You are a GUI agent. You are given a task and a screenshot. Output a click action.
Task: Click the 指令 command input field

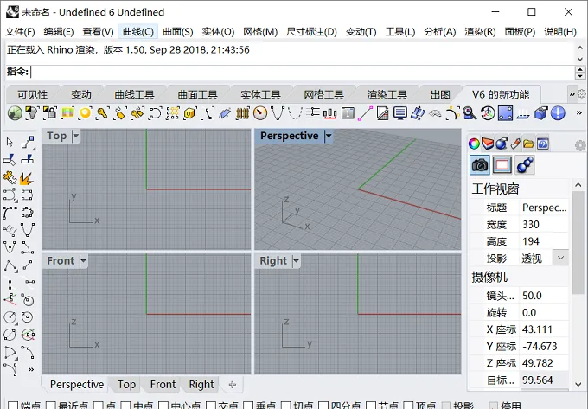point(302,72)
